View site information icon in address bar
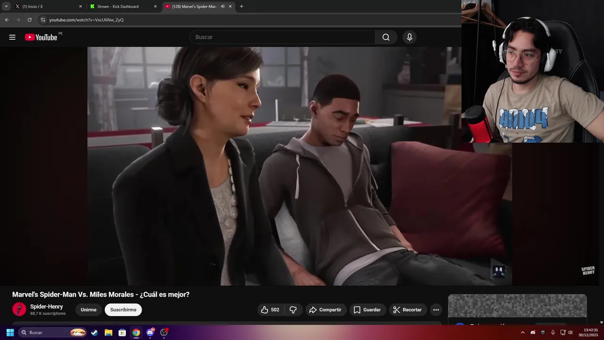This screenshot has height=340, width=604. [x=43, y=20]
